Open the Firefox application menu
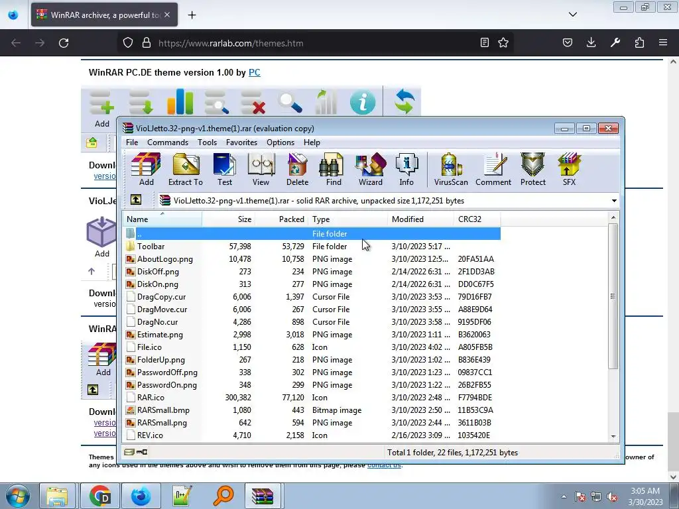This screenshot has height=509, width=679. [x=663, y=42]
